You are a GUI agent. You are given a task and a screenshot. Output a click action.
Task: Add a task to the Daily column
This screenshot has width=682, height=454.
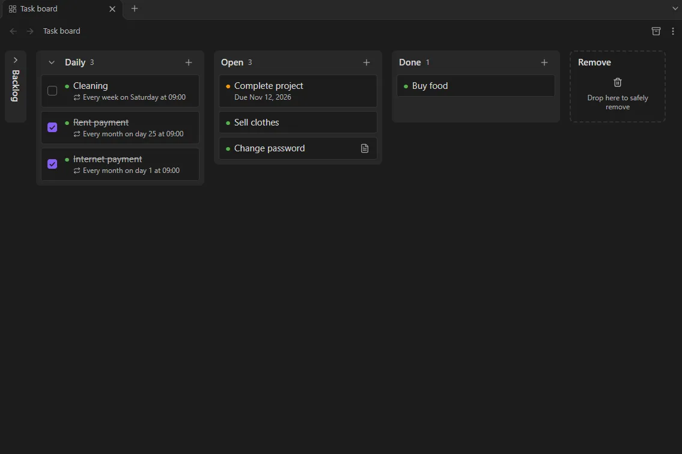click(188, 62)
